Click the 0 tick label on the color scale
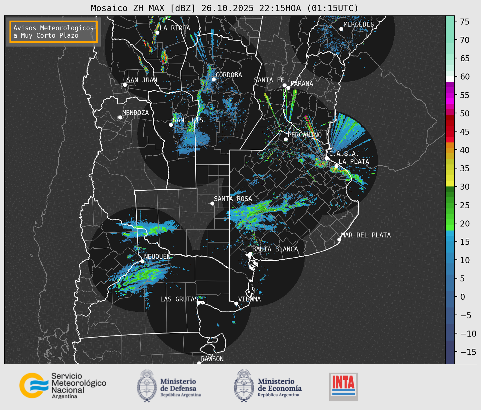The height and width of the screenshot is (410, 481). (x=462, y=297)
